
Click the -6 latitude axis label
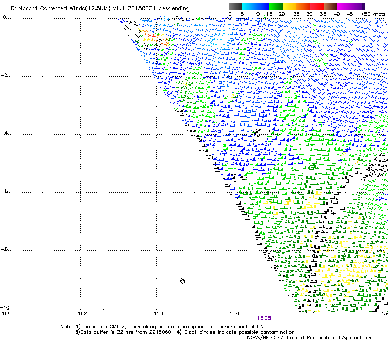[4, 191]
